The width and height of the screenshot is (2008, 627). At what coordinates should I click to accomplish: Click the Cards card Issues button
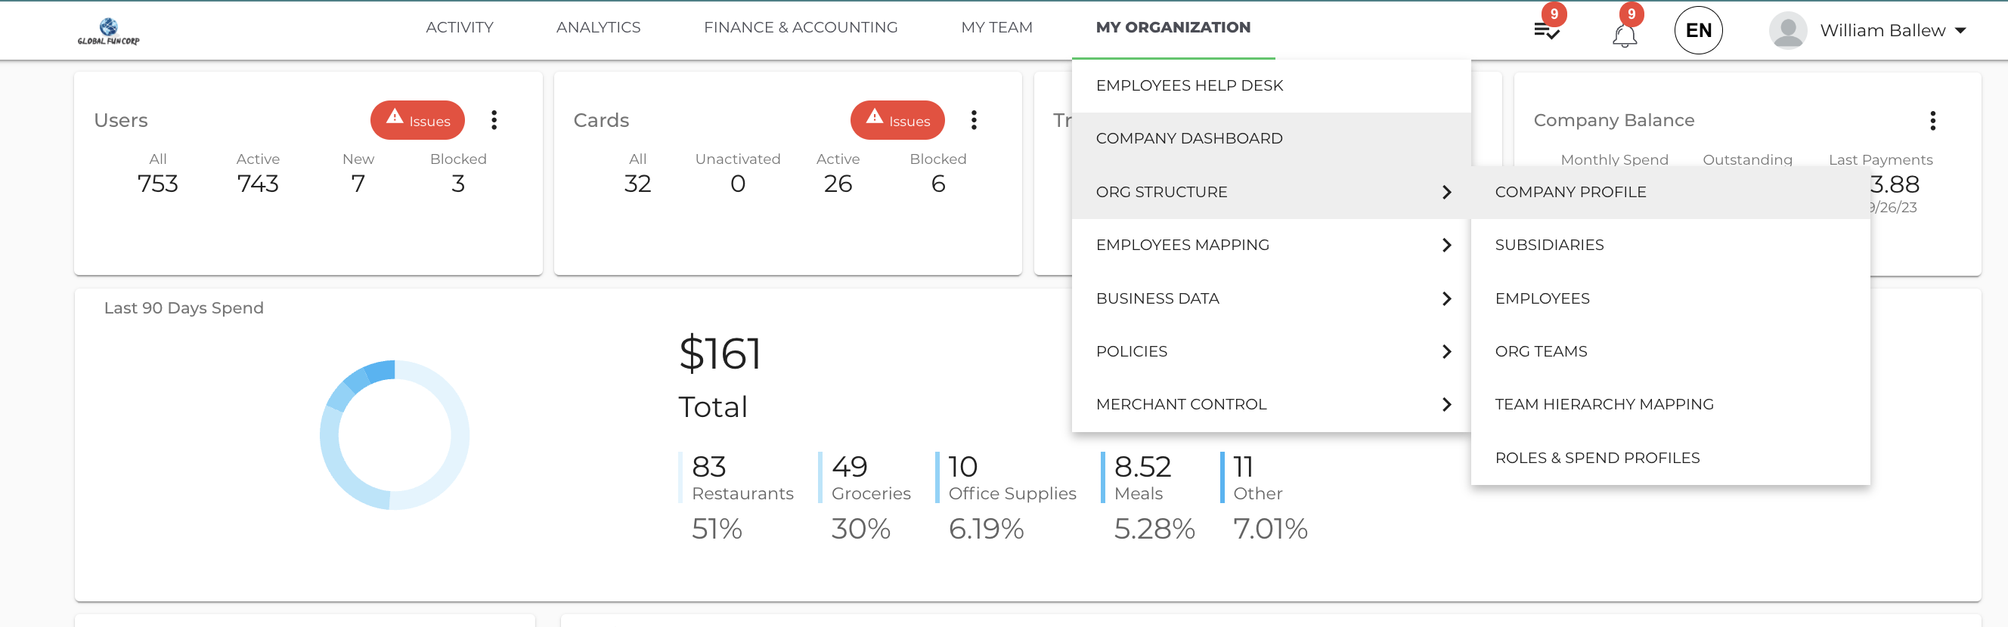[897, 121]
